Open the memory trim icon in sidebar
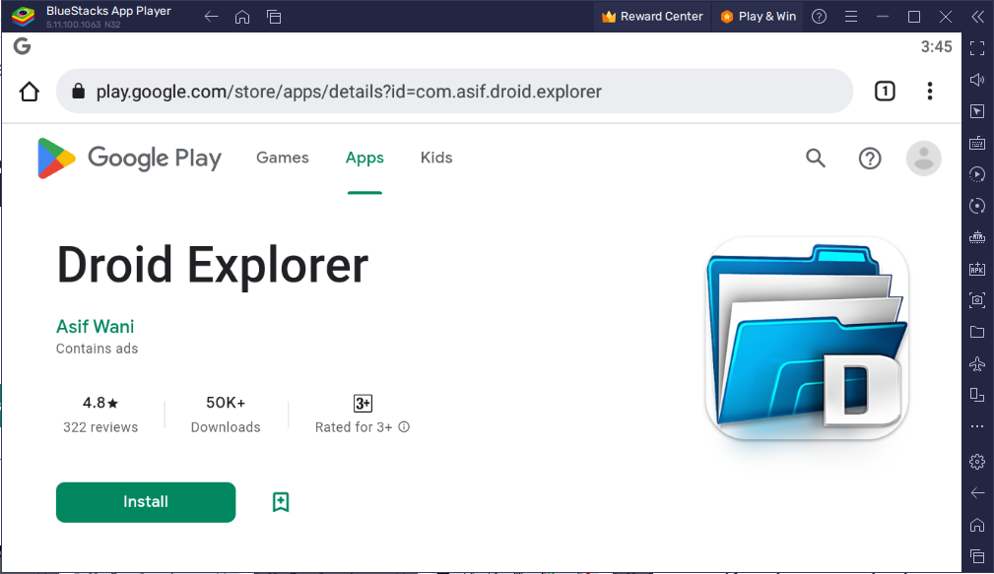 [x=977, y=237]
